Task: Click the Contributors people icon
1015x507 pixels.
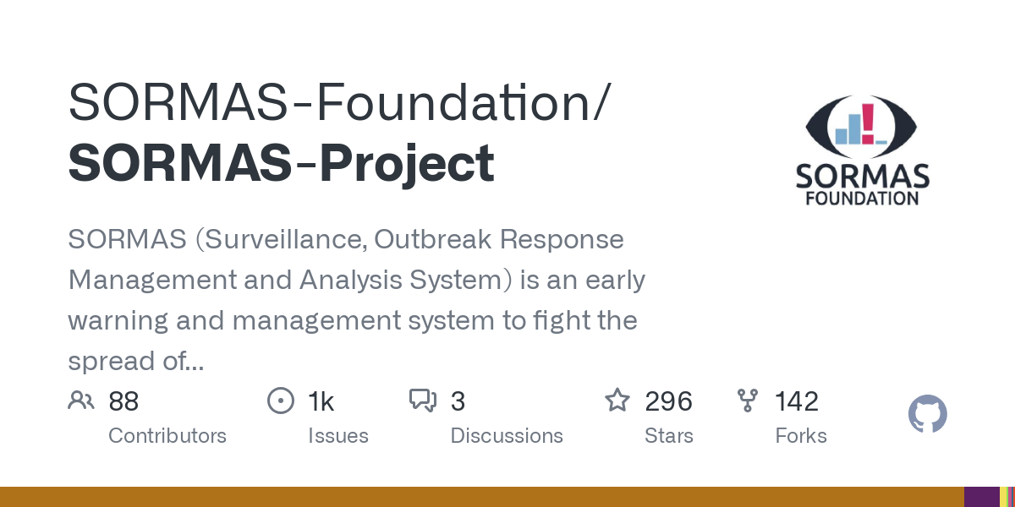Action: click(81, 401)
